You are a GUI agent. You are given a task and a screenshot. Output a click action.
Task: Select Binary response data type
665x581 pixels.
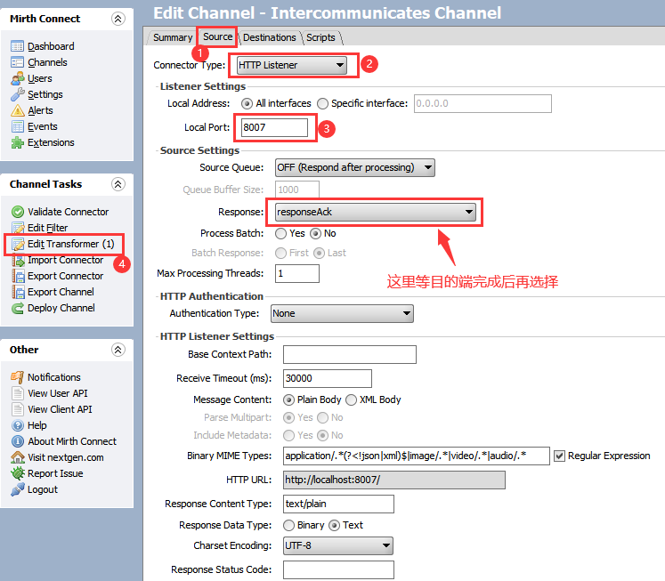pyautogui.click(x=288, y=525)
